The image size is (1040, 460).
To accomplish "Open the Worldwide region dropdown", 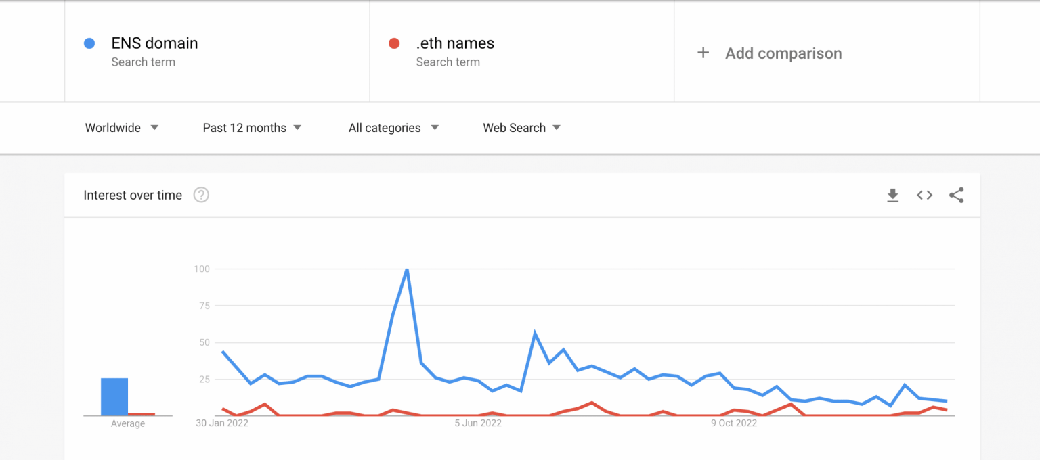I will point(122,128).
